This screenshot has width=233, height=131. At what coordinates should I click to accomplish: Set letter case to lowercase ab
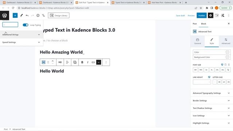[x=224, y=82]
